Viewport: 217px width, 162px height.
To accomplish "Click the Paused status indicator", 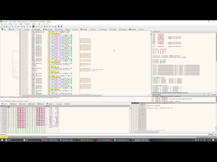I will tap(4, 137).
